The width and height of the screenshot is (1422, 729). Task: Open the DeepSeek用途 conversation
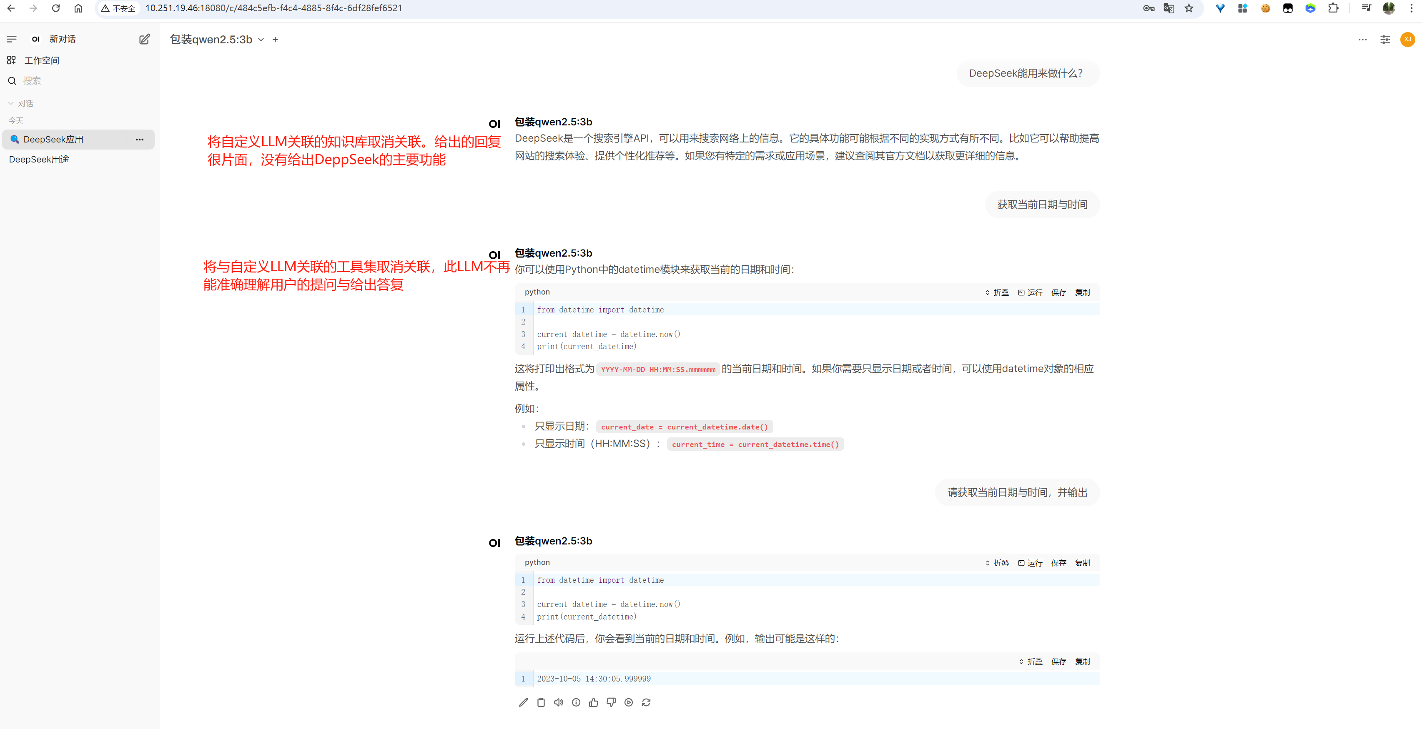click(x=39, y=160)
